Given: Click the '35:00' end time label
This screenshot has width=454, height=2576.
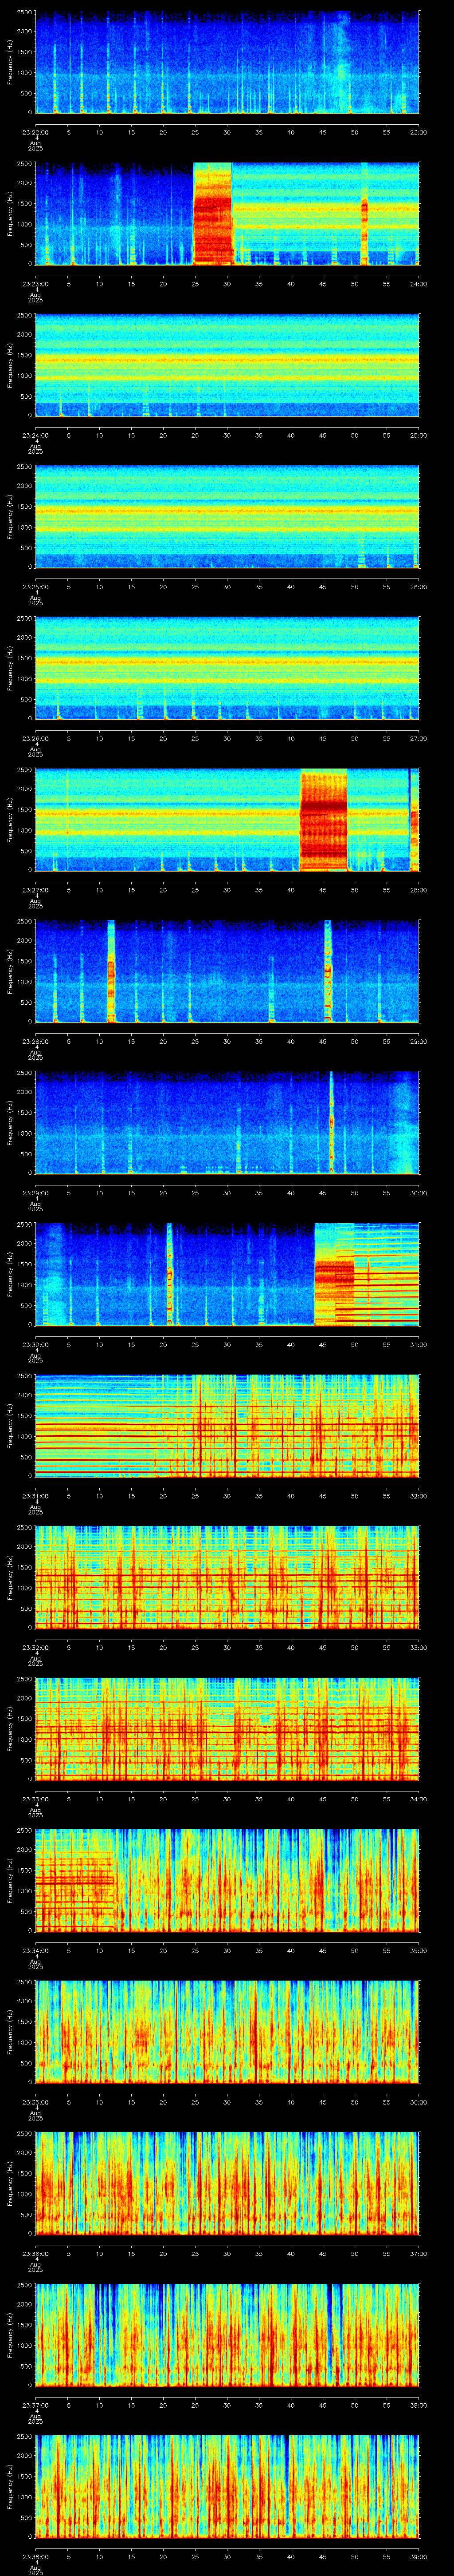Looking at the screenshot, I should tap(419, 1950).
